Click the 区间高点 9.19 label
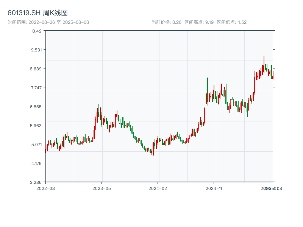Image resolution: width=303 pixels, height=227 pixels. point(199,22)
